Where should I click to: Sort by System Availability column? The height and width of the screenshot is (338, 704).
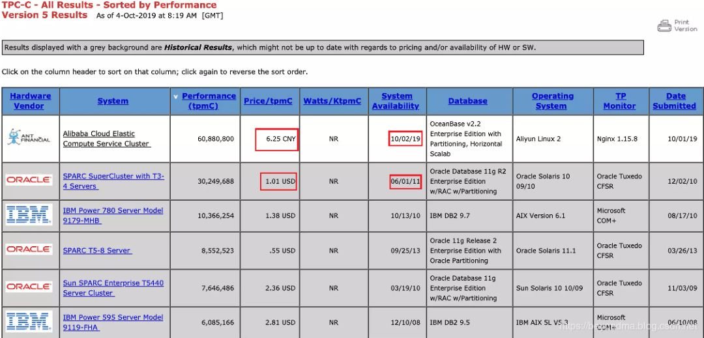396,101
